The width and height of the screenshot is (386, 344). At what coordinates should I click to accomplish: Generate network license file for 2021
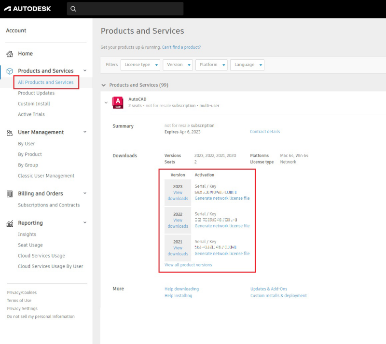[x=222, y=254]
